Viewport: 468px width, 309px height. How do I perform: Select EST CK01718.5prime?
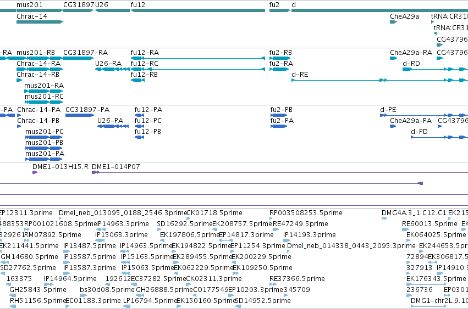click(214, 213)
